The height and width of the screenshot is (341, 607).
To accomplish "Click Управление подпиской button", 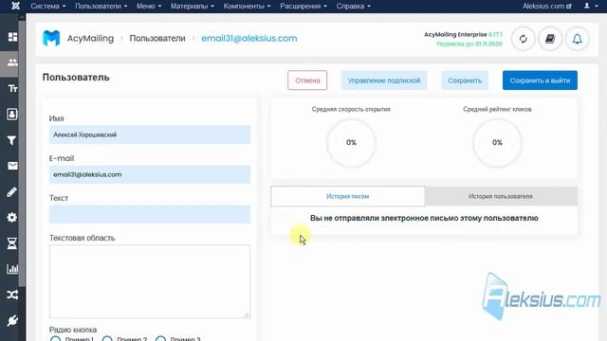I will coord(384,81).
